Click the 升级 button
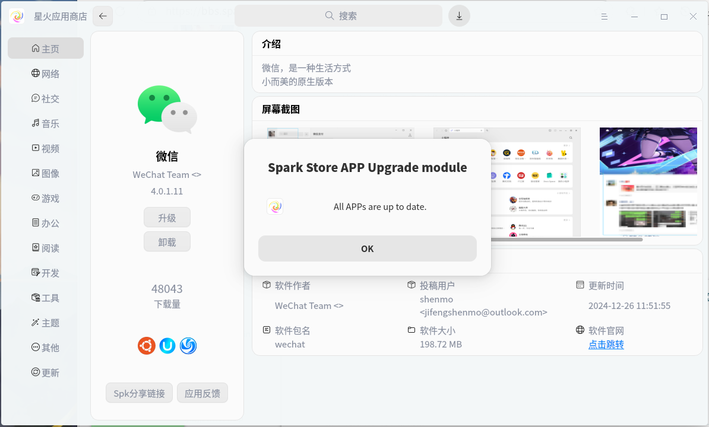 tap(167, 218)
